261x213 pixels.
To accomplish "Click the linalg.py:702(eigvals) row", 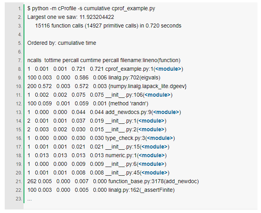I will tap(94, 78).
